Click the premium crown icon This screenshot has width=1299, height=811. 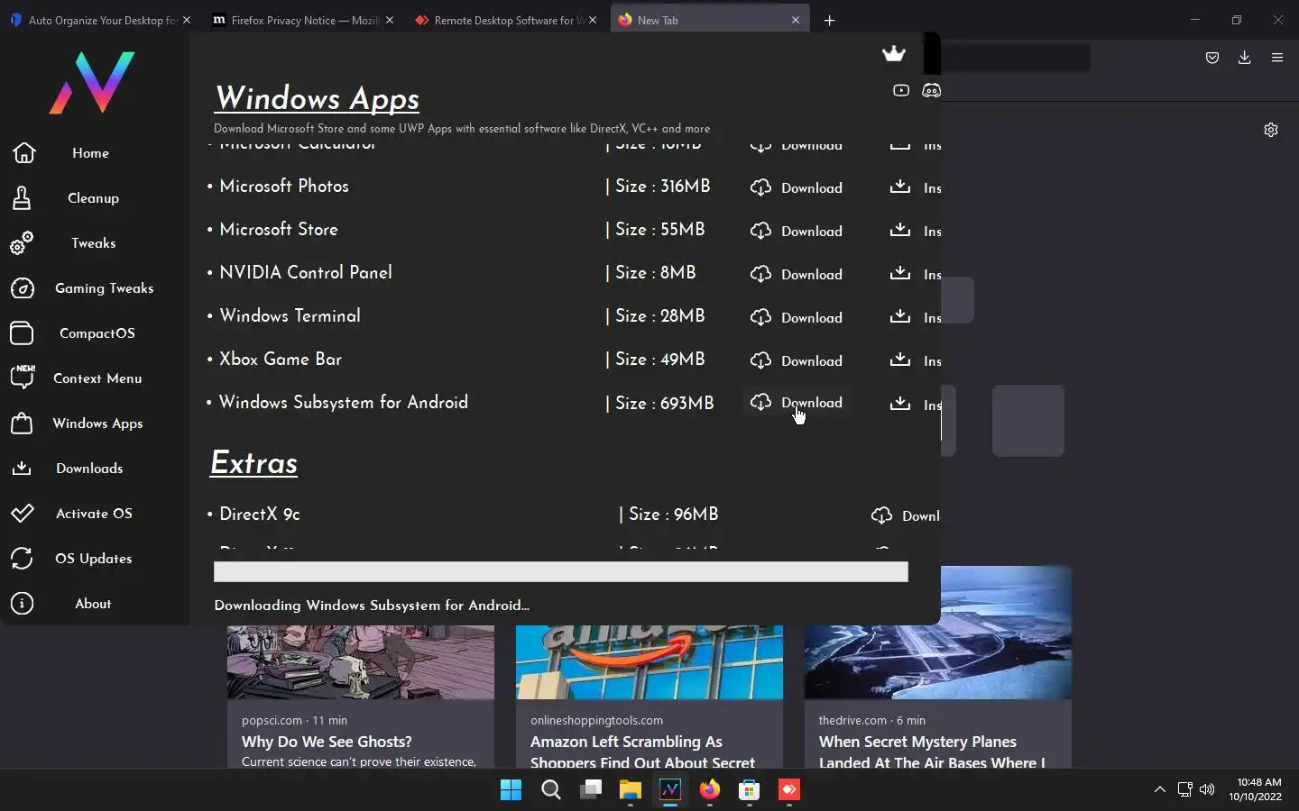coord(893,54)
